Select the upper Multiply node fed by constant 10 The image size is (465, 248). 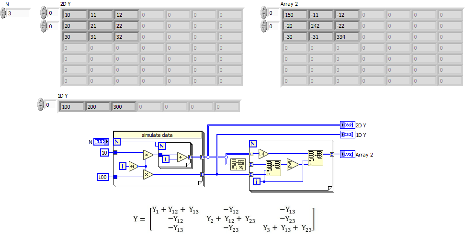tap(147, 155)
